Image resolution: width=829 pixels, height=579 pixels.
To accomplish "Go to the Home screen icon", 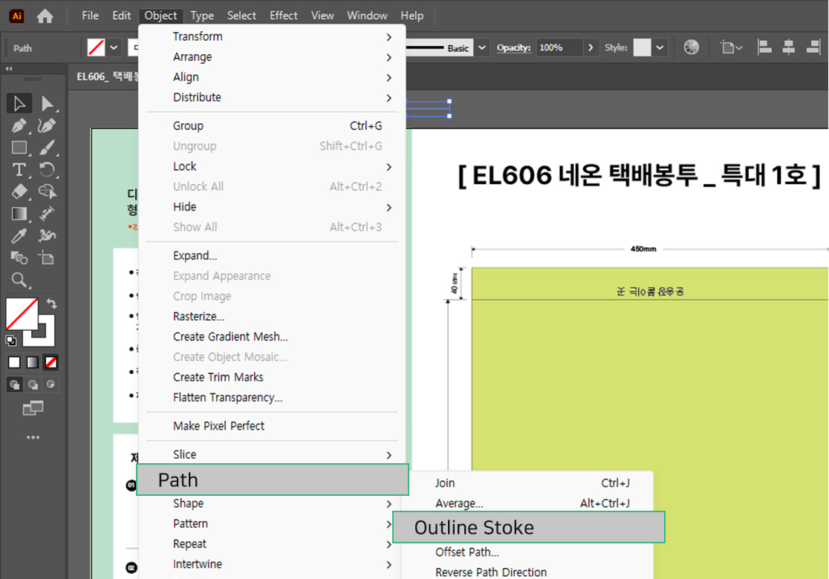I will pyautogui.click(x=45, y=16).
